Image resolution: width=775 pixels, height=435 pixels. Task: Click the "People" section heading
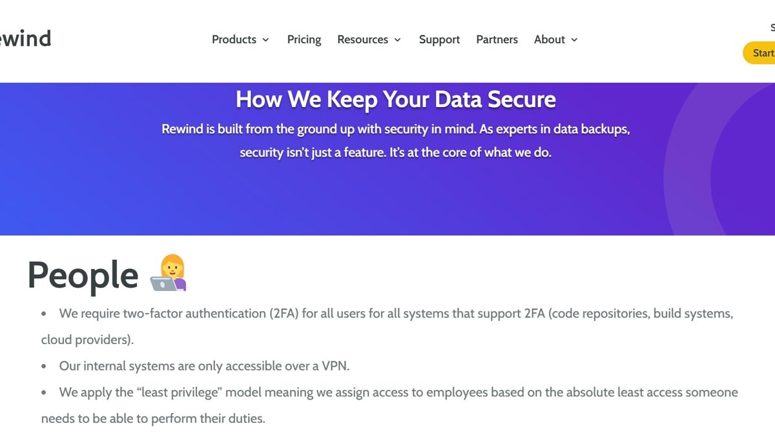coord(83,276)
